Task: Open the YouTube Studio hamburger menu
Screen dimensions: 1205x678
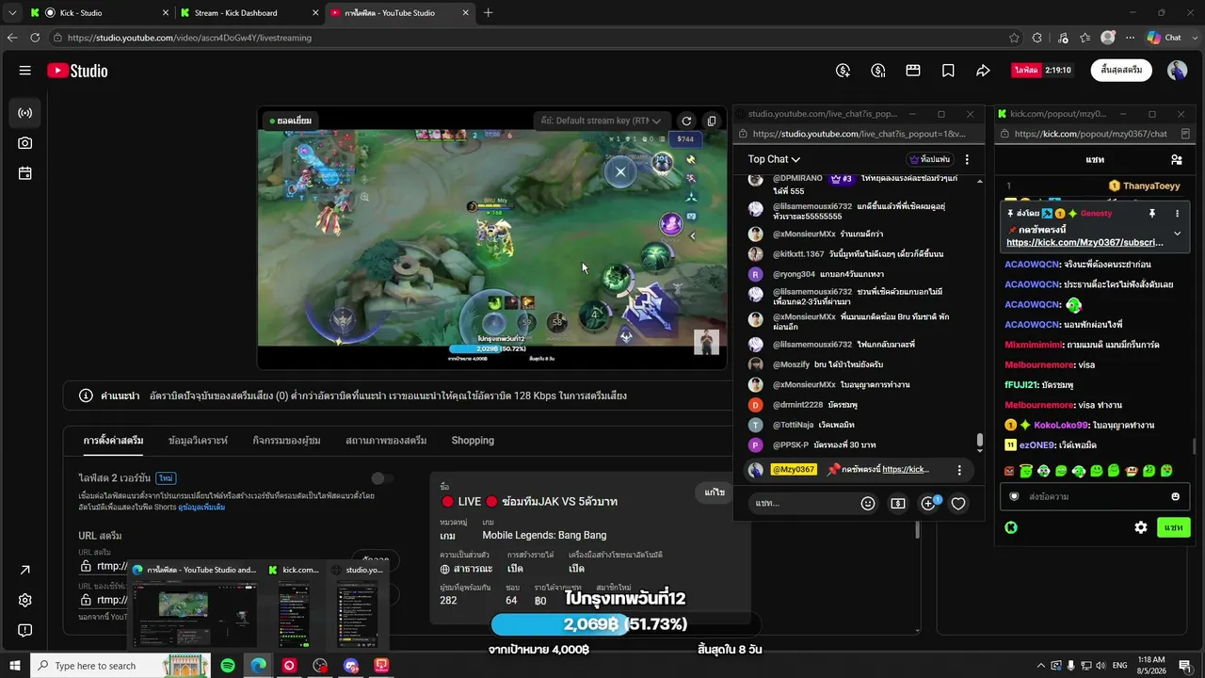Action: (25, 71)
